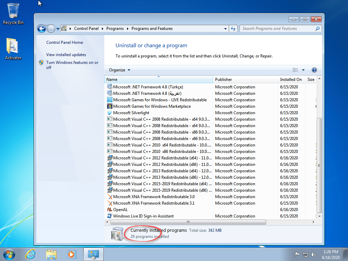Select Games for Windows LIVE Redistributable icon
This screenshot has width=348, height=261.
pyautogui.click(x=110, y=100)
